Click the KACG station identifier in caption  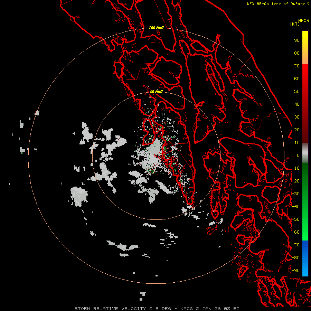pyautogui.click(x=187, y=309)
